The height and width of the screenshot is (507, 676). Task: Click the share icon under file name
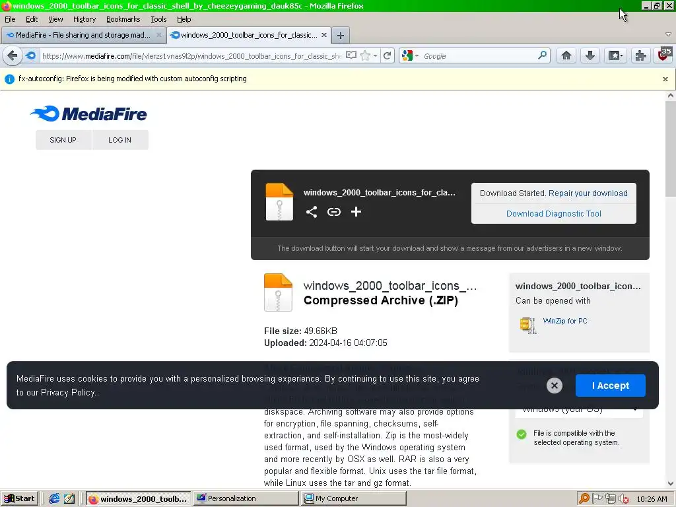[x=312, y=212]
